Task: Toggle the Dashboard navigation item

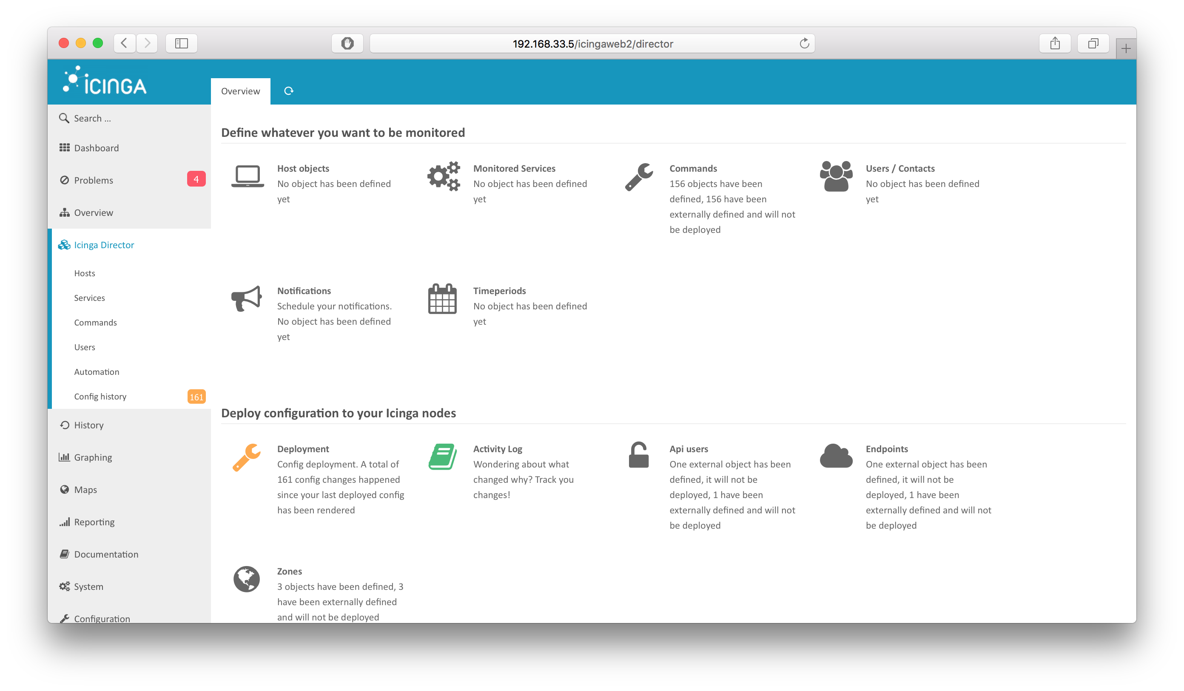Action: (x=96, y=147)
